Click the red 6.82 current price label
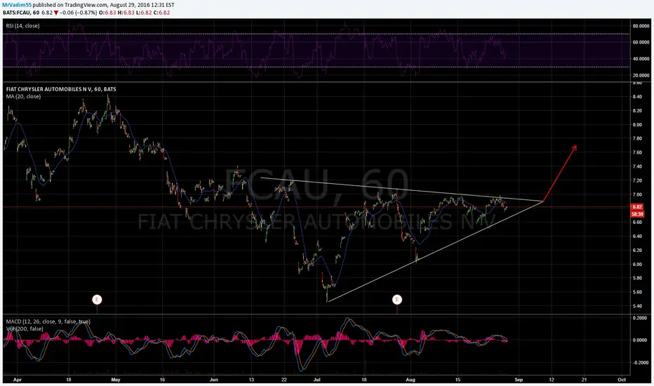The width and height of the screenshot is (654, 386). pyautogui.click(x=637, y=207)
